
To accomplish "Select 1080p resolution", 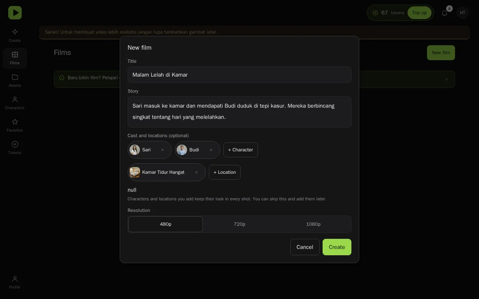I will (314, 224).
